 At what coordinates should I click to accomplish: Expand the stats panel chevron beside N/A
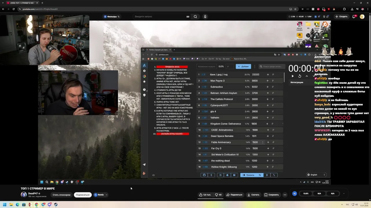344,194
